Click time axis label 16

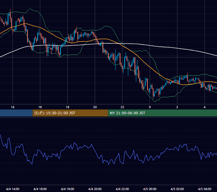point(40,107)
